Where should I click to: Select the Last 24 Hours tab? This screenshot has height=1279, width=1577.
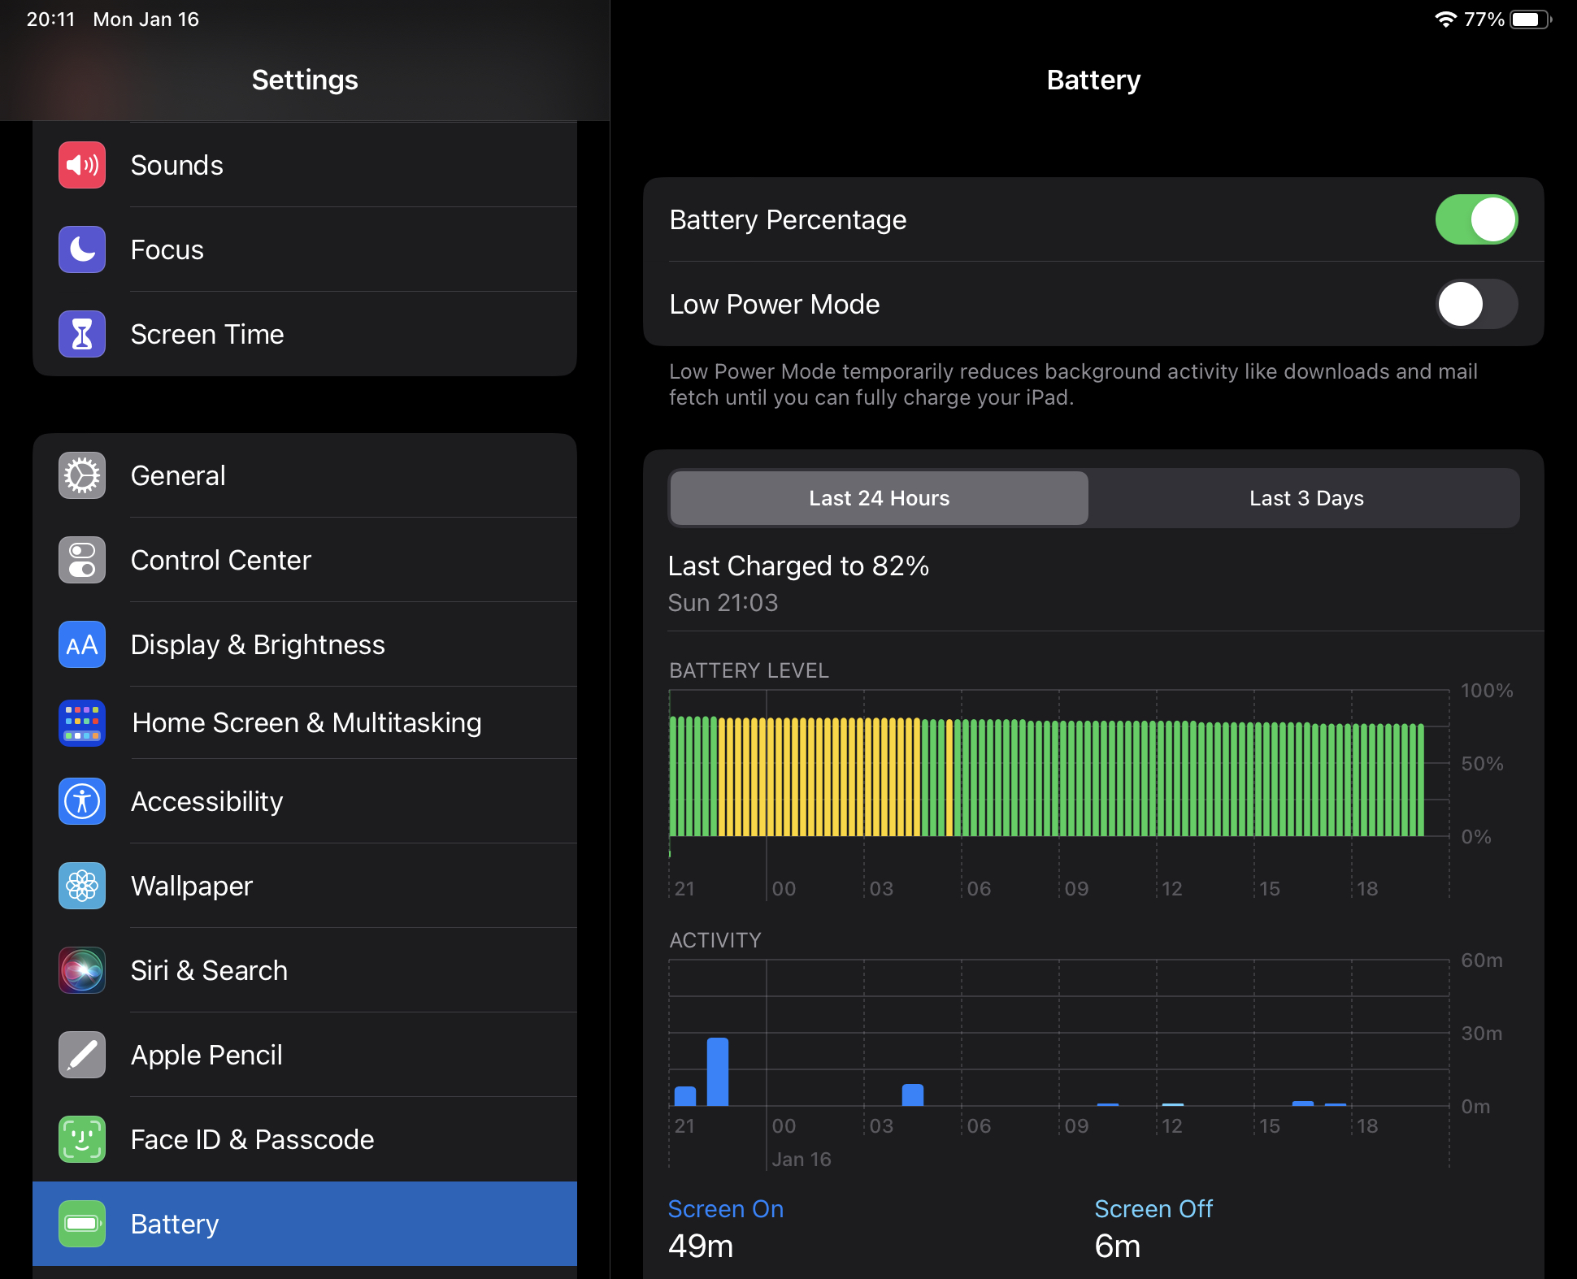click(879, 498)
